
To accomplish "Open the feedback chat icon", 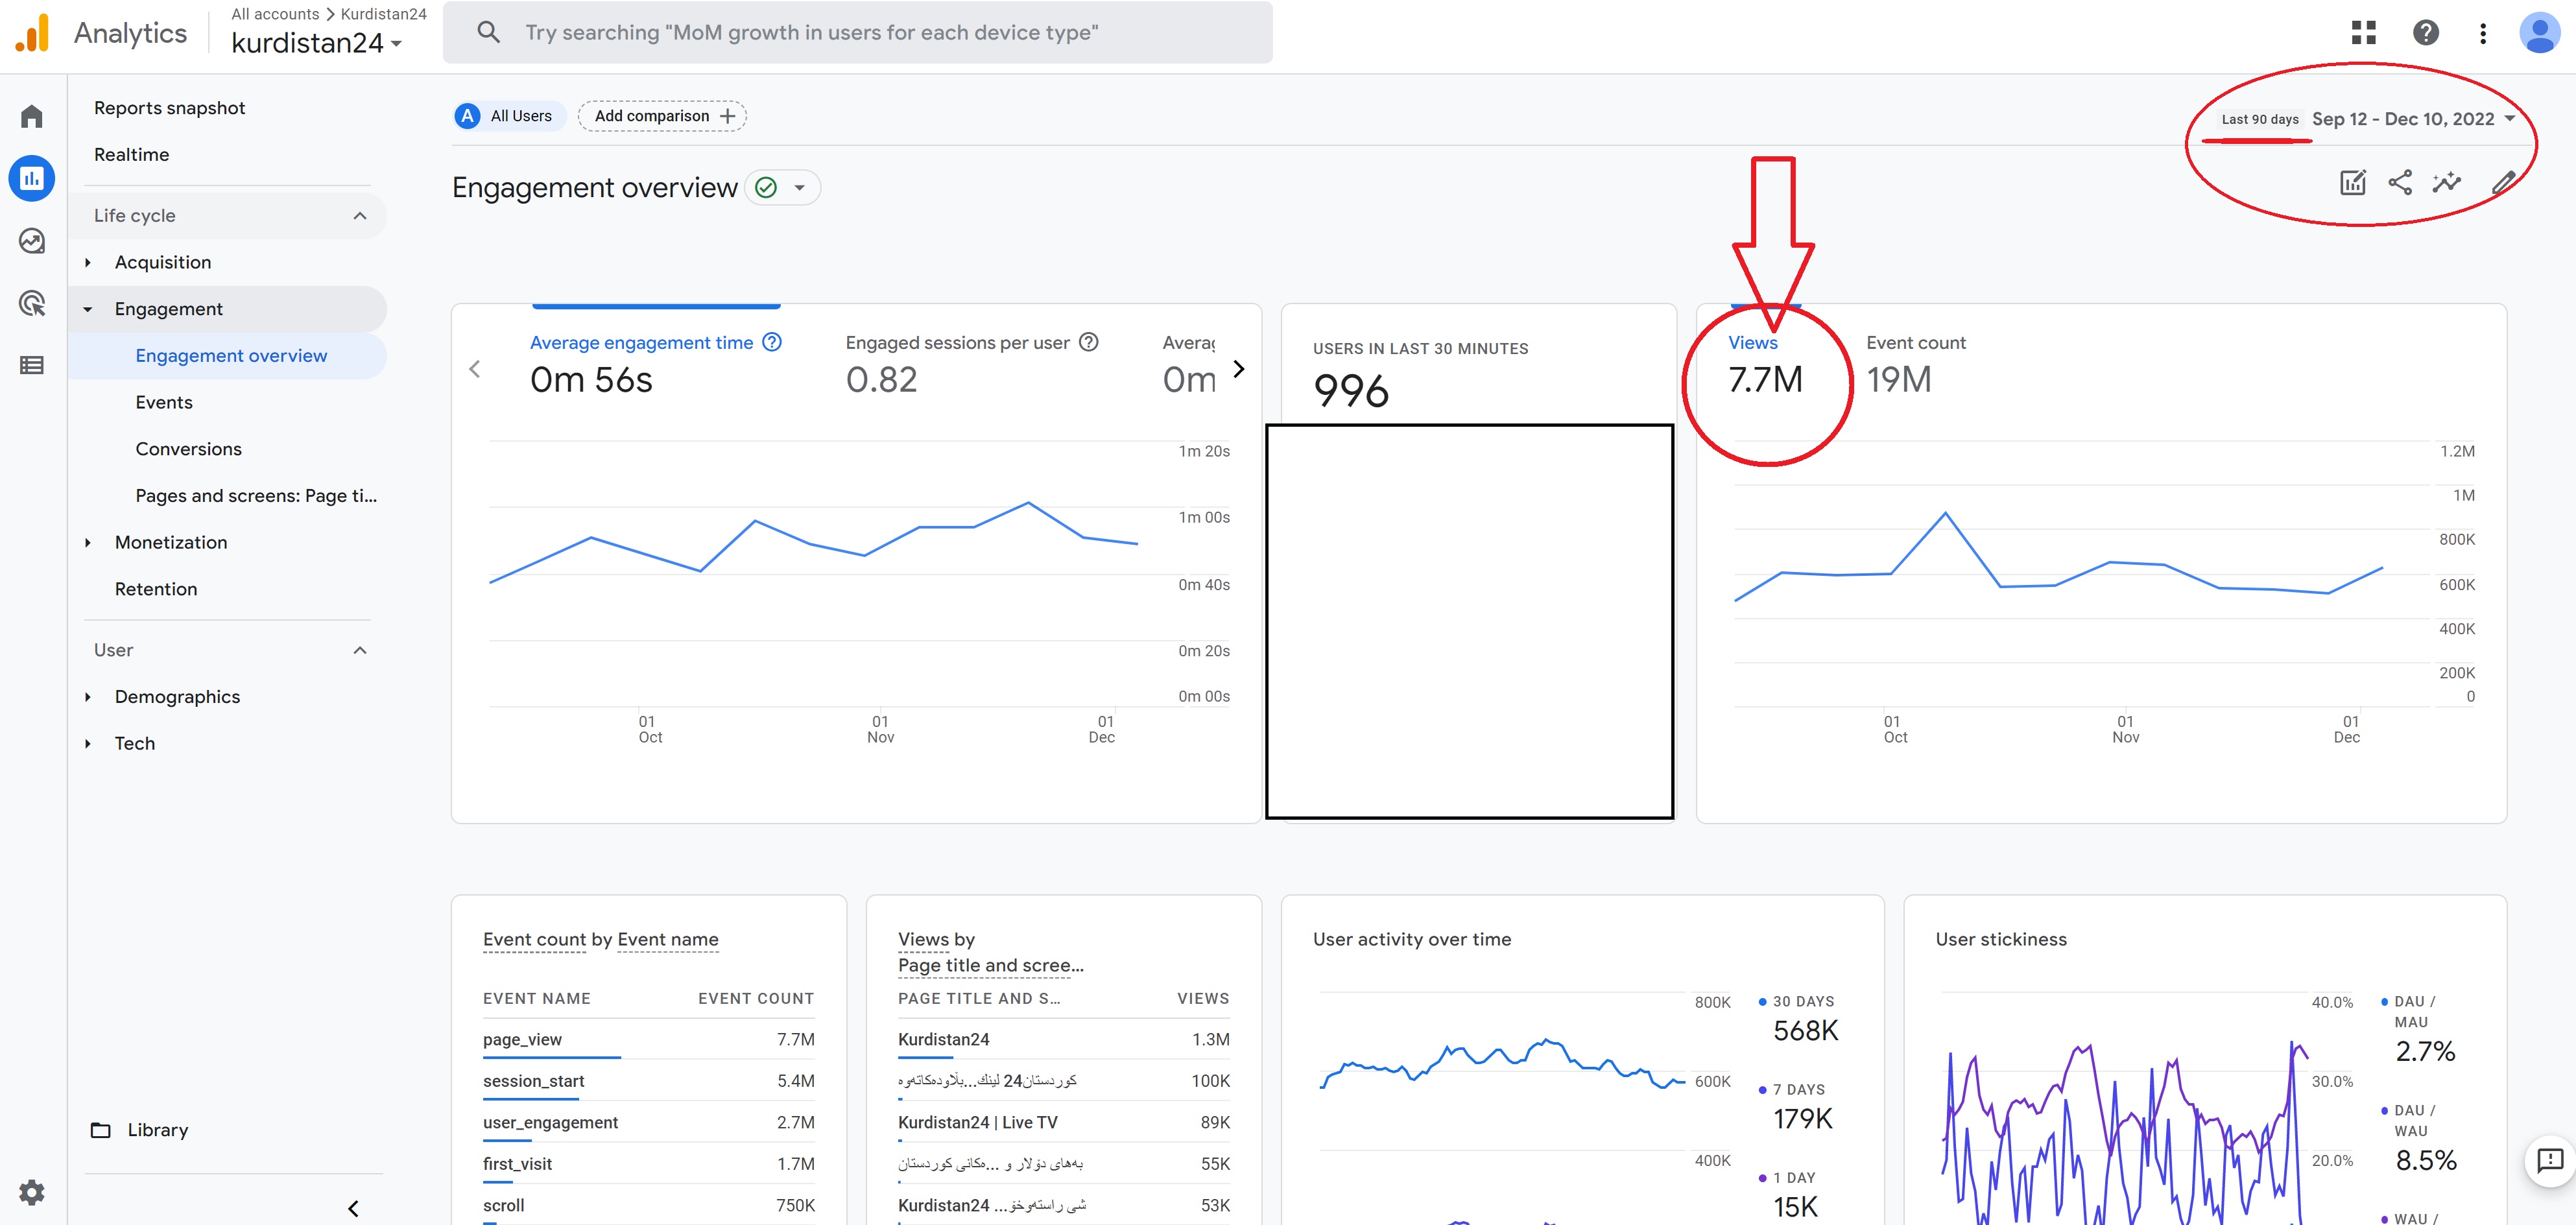I will pos(2550,1160).
